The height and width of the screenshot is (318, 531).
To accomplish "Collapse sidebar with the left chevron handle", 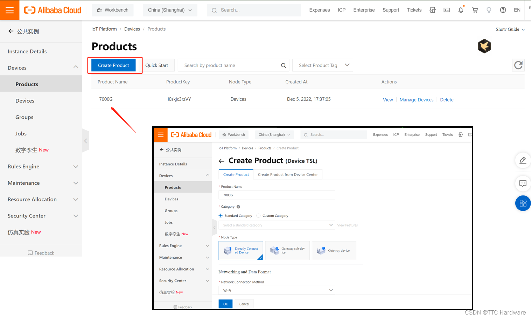I will [x=85, y=141].
